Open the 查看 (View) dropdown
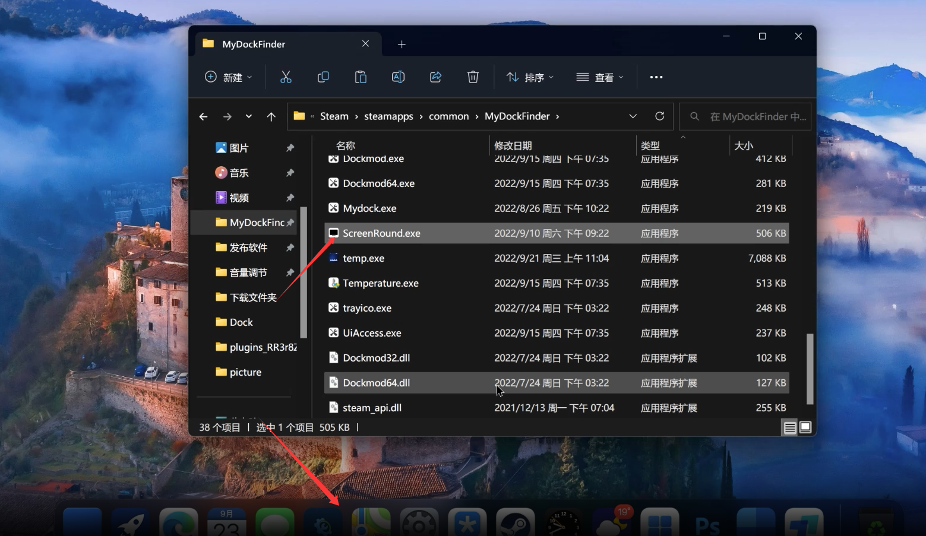 600,77
